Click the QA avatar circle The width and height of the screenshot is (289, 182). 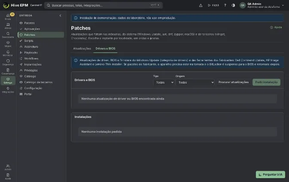pos(243,5)
